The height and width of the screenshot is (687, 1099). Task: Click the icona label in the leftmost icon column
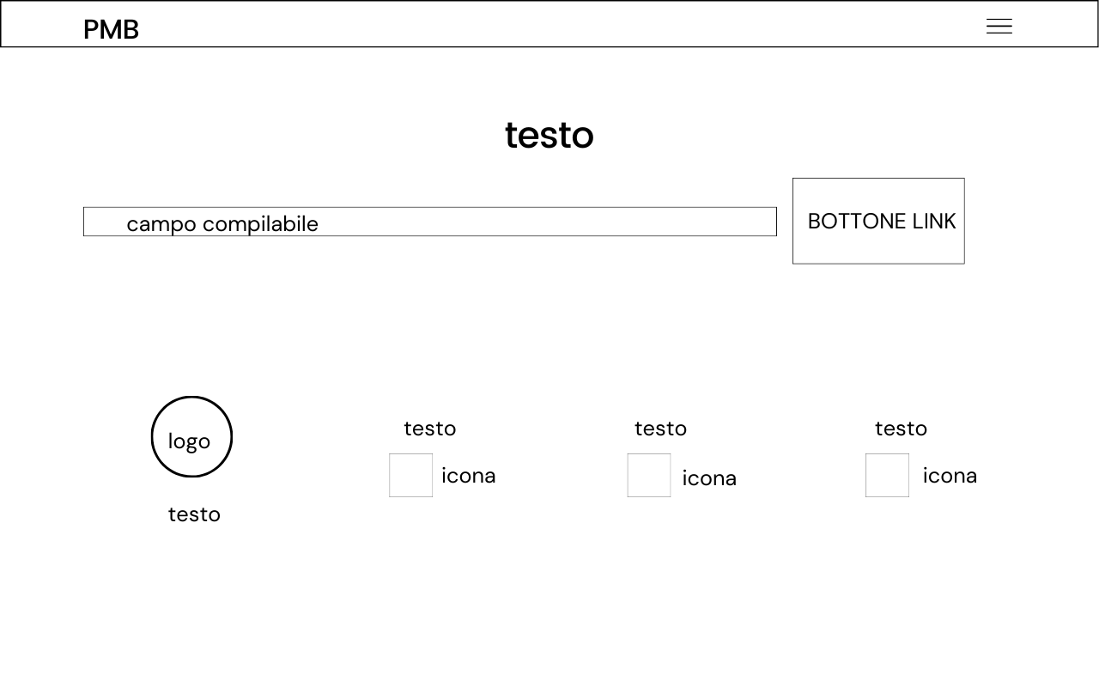click(469, 476)
